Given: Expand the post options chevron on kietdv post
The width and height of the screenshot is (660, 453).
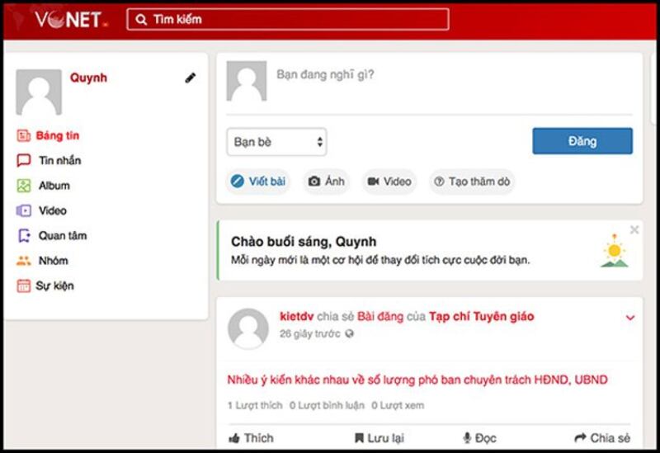Looking at the screenshot, I should tap(630, 318).
